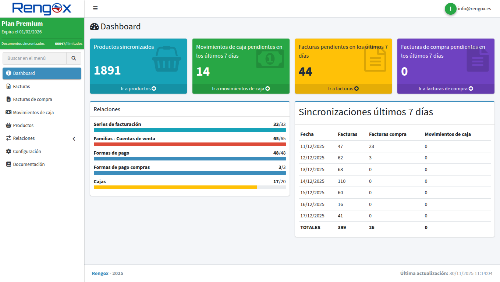Click the Rengox logo
Screen dimensions: 500x282
[42, 9]
